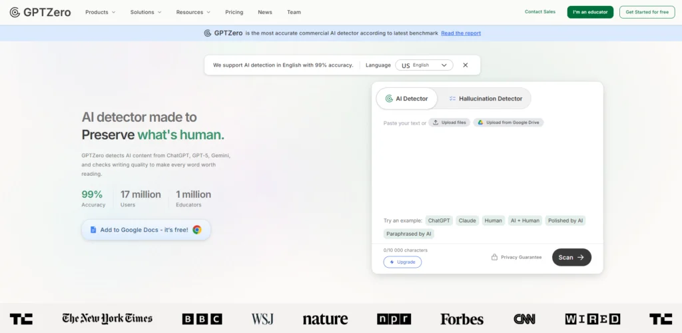
Task: Select the AI Detector tab
Action: click(407, 99)
